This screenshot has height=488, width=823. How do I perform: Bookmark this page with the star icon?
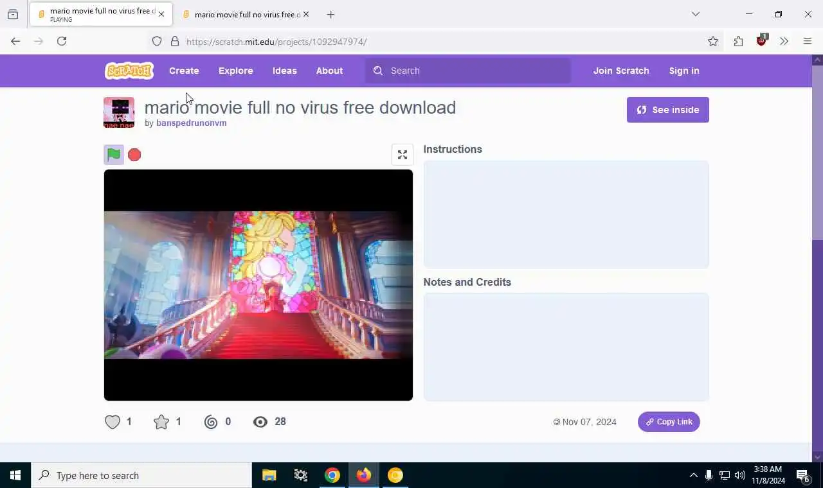click(x=713, y=42)
